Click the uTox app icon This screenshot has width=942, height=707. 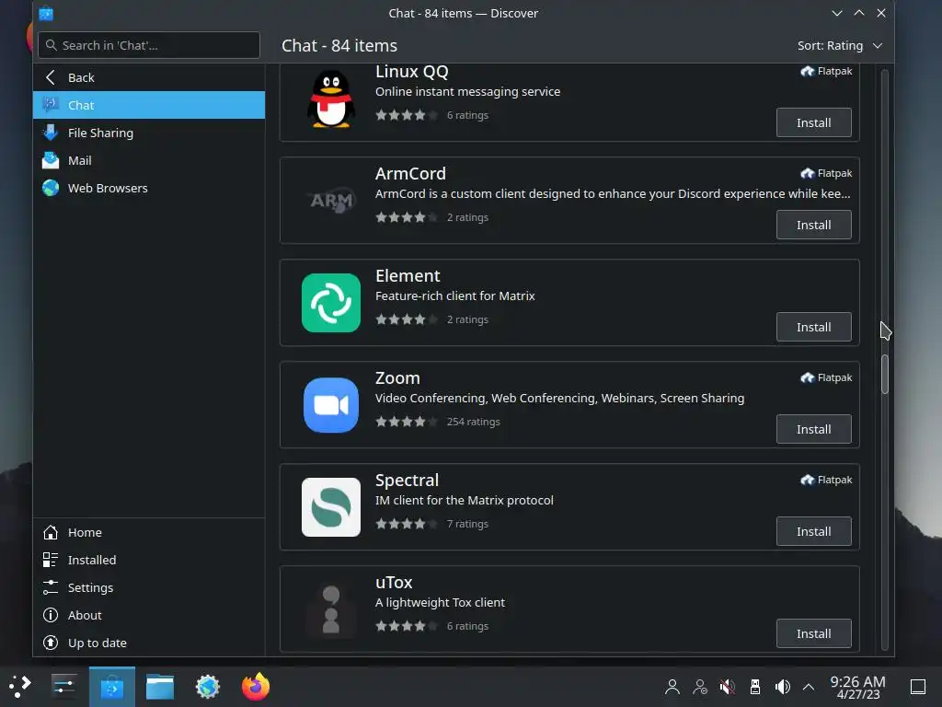(x=331, y=609)
